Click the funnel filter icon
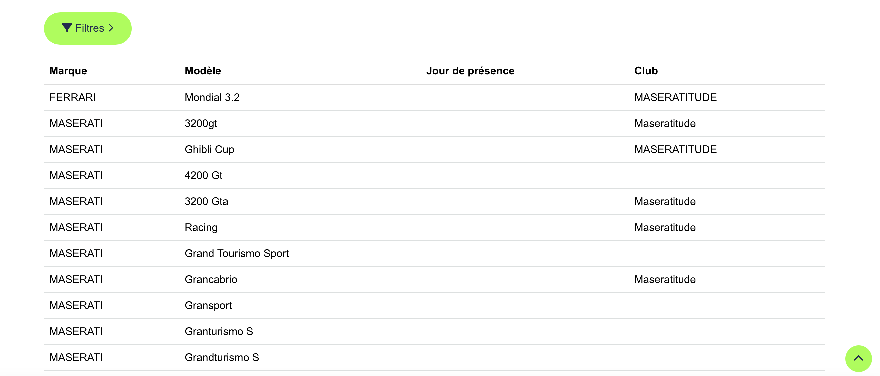880x376 pixels. tap(67, 28)
